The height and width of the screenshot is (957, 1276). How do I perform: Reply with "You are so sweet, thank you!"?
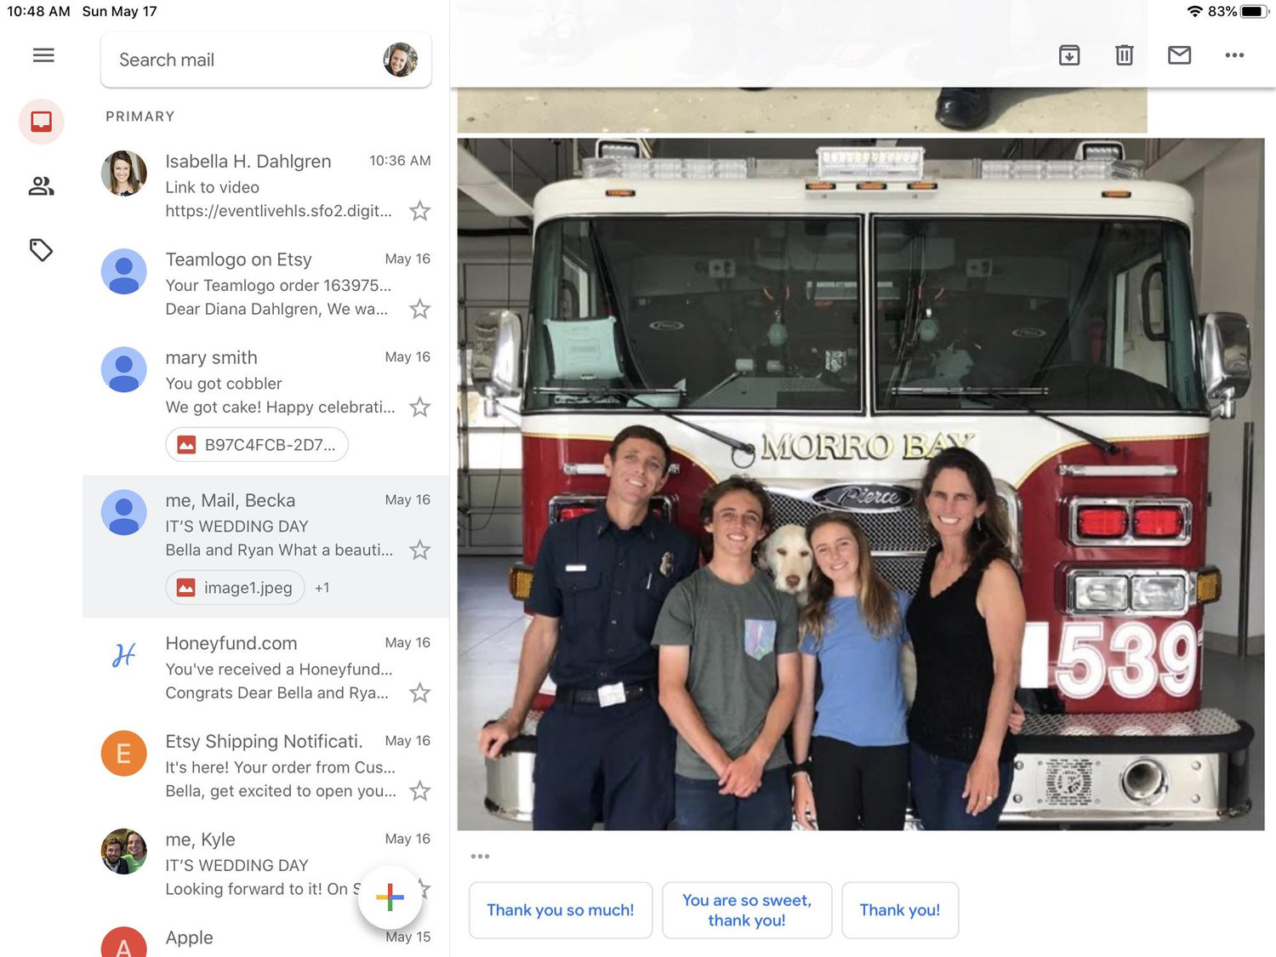click(747, 910)
